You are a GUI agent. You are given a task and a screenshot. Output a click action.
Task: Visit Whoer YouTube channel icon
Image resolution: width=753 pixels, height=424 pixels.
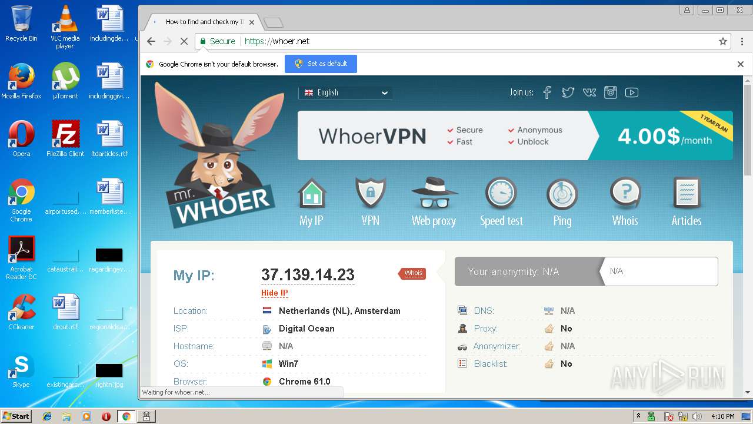point(632,92)
